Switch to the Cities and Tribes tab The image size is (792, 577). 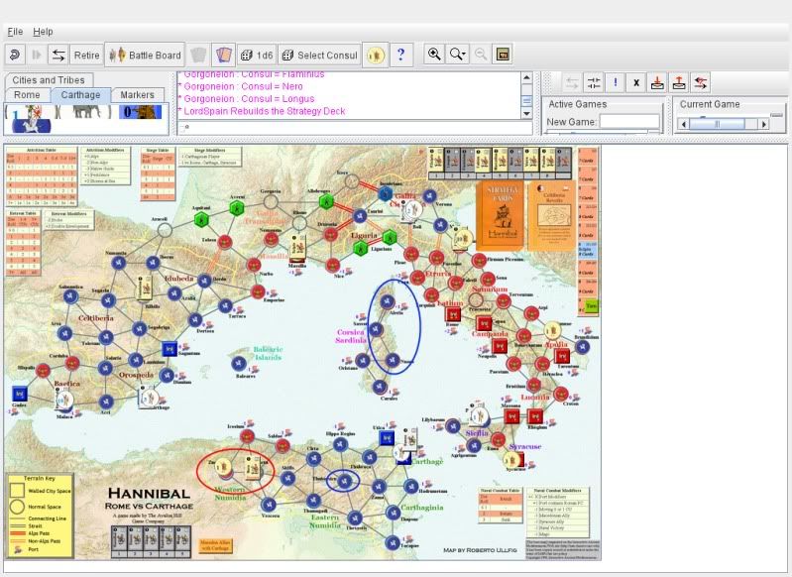[49, 80]
